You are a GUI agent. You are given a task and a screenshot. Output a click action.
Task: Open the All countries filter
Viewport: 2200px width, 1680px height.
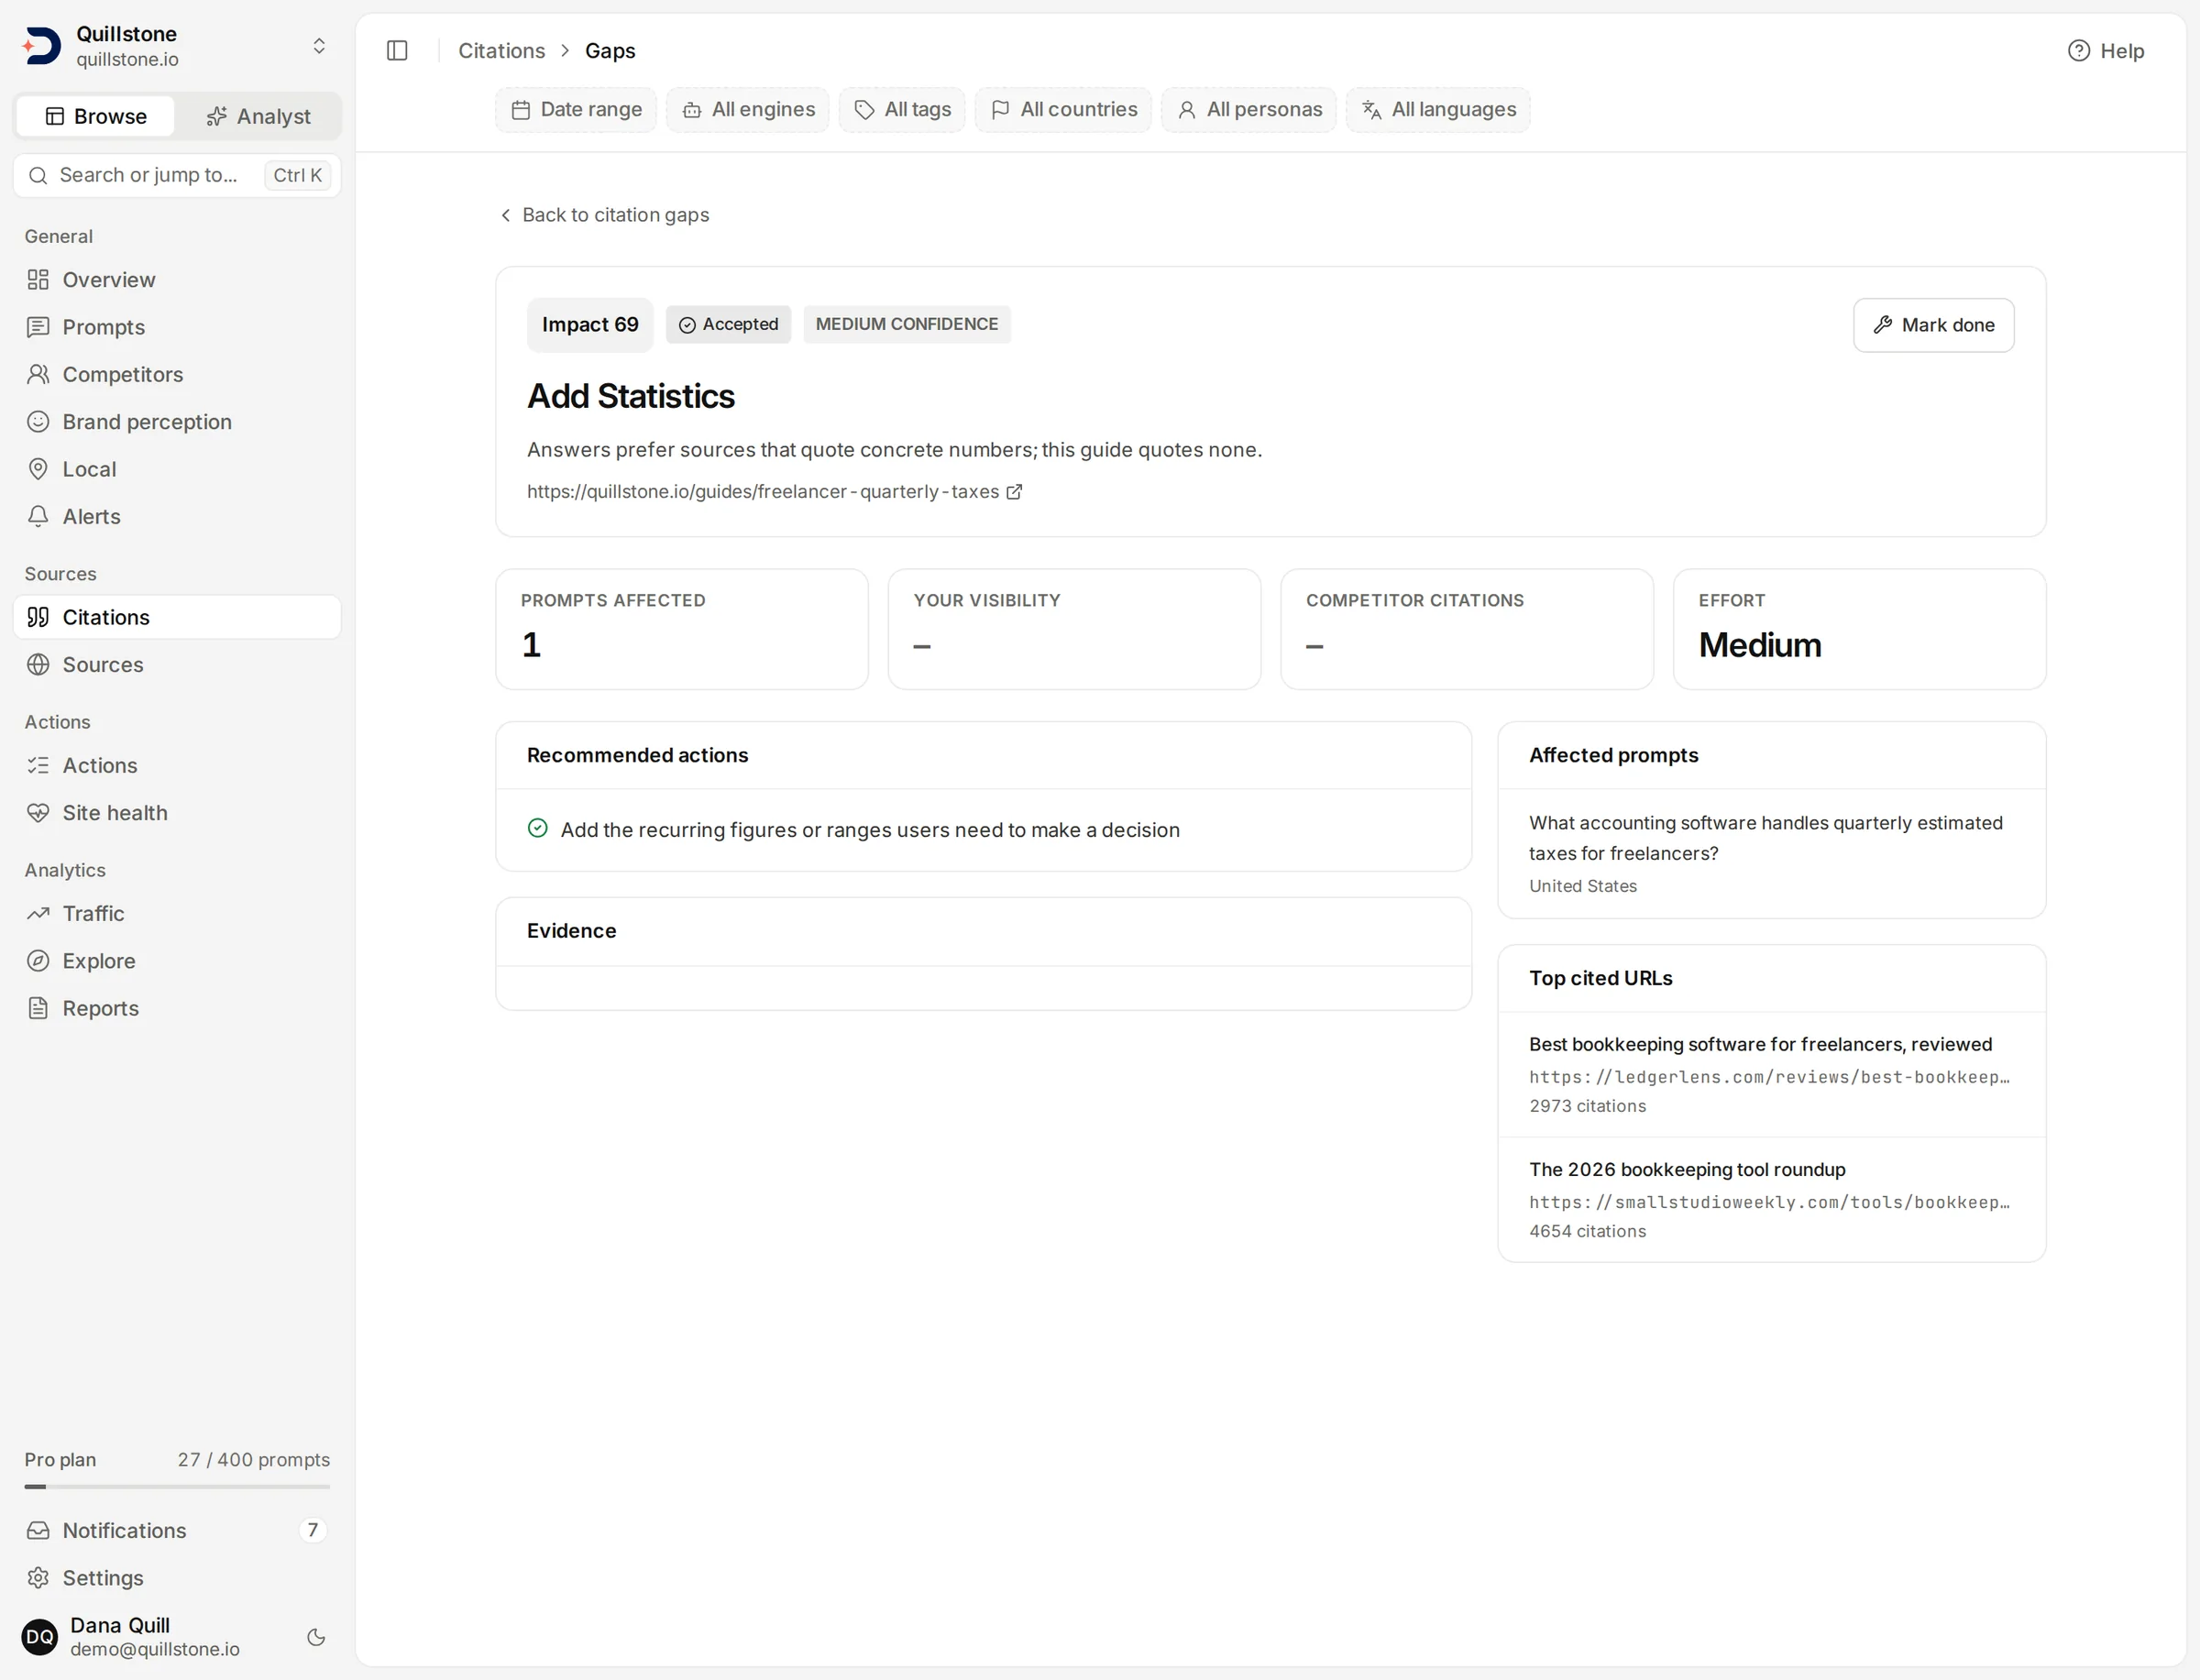[1063, 109]
